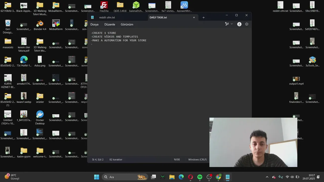Open the notification bell icon
Screen dimensions: 324x182
(x=318, y=177)
